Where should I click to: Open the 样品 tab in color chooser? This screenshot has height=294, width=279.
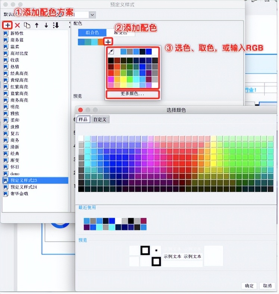coord(83,119)
